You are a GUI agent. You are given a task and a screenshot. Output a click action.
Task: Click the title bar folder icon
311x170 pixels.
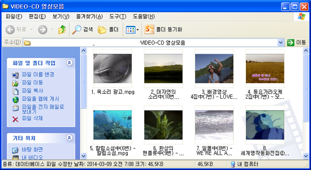click(5, 6)
